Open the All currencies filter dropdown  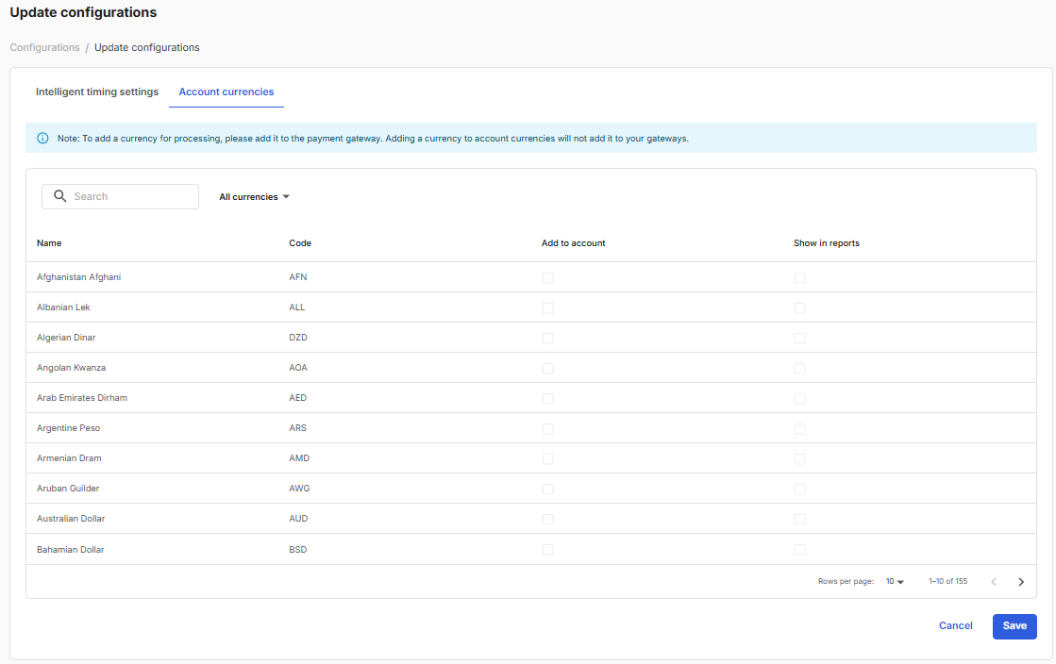[254, 196]
